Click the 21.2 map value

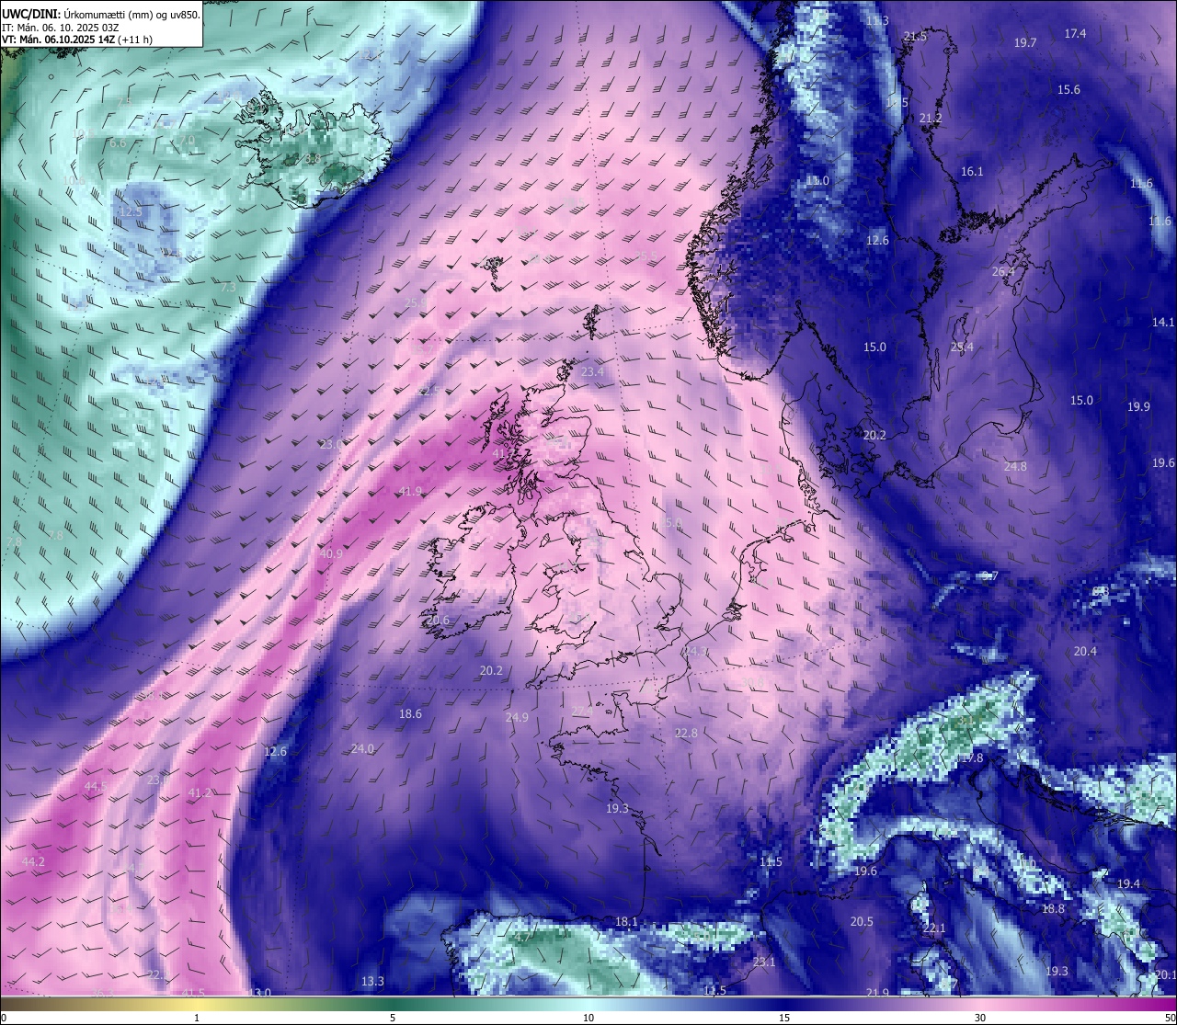point(931,119)
